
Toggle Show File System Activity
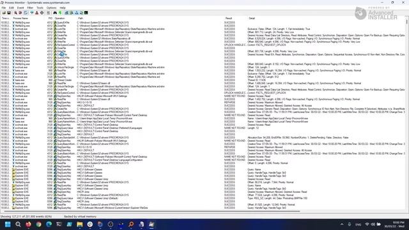coord(71,13)
